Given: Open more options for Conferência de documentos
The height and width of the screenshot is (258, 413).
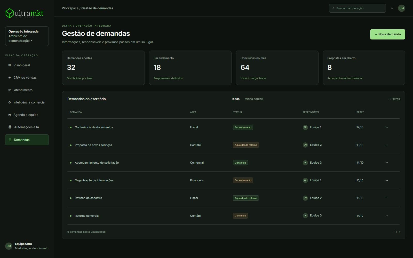Looking at the screenshot, I should [386, 127].
